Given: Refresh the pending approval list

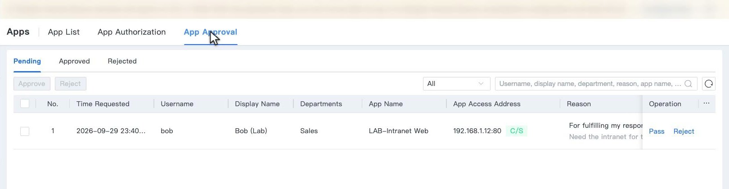Looking at the screenshot, I should point(709,84).
